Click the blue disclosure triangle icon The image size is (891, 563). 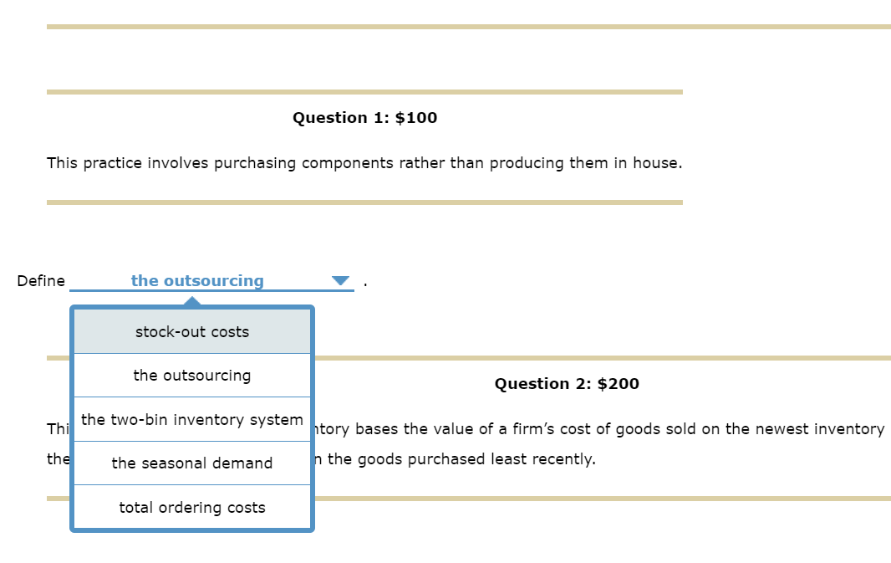(x=339, y=282)
